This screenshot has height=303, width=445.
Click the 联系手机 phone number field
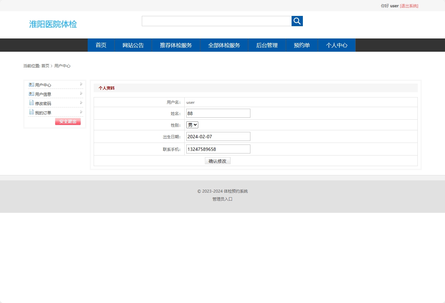[218, 149]
